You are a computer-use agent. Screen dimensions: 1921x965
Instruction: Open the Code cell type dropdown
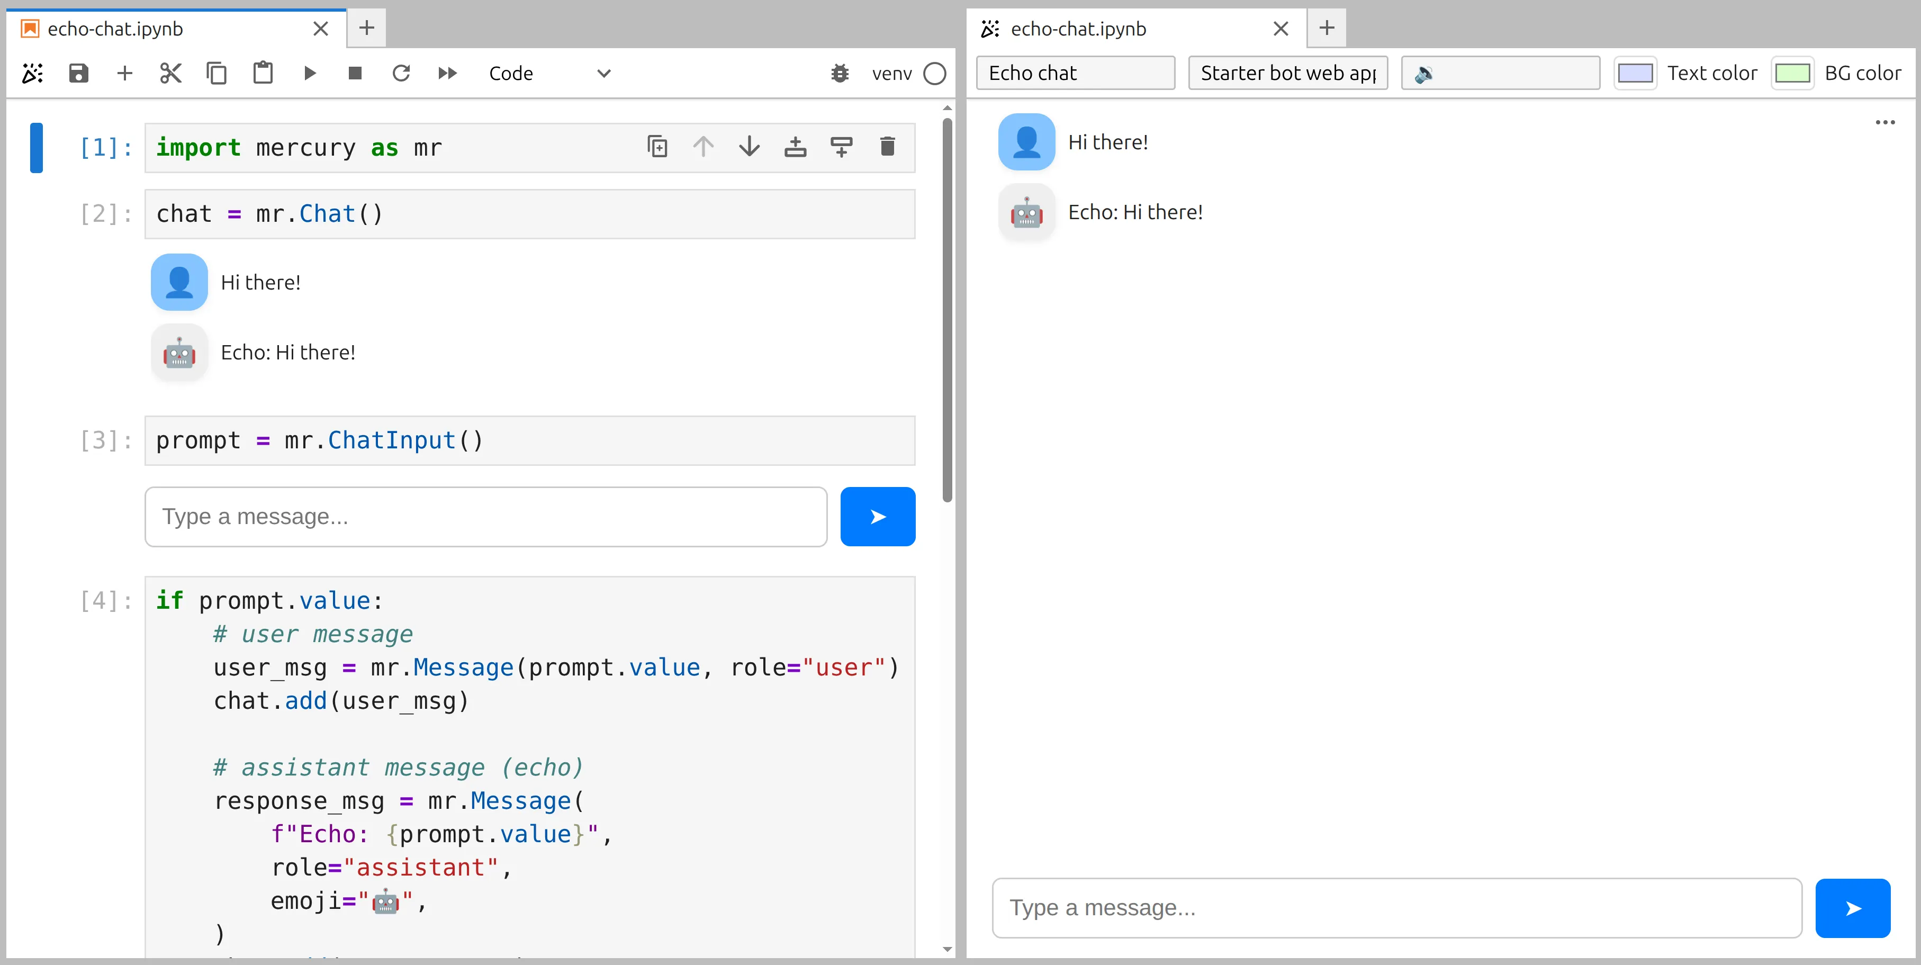[x=552, y=73]
